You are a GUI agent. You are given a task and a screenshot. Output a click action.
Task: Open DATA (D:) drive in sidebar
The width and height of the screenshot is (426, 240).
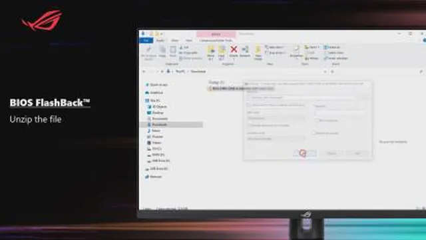[156, 155]
